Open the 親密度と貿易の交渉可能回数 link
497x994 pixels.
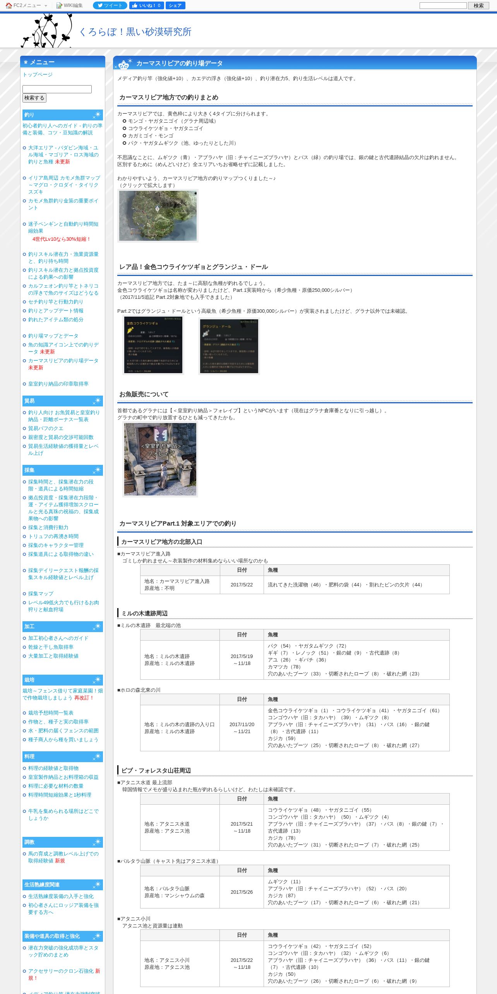point(61,437)
